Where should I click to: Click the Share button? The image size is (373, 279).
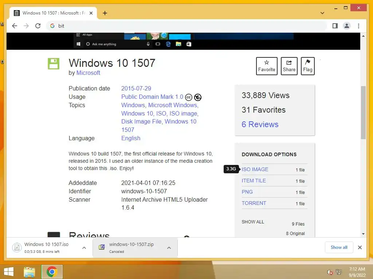289,66
